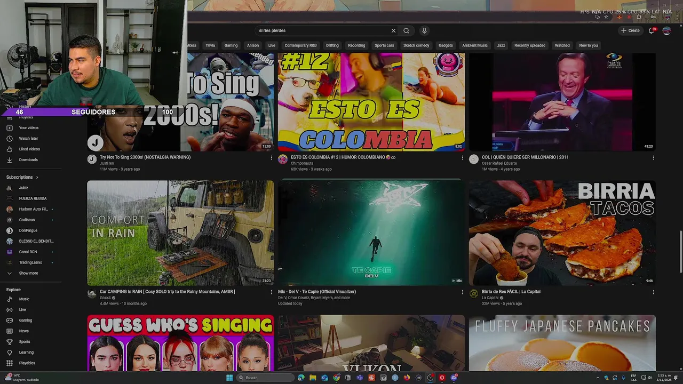Play the Birria Tacos video thumbnail
This screenshot has width=683, height=384.
562,233
